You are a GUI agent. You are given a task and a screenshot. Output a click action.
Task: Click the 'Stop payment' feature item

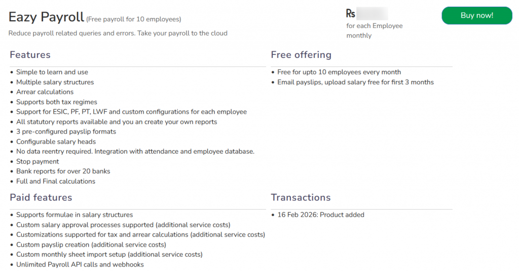(38, 161)
